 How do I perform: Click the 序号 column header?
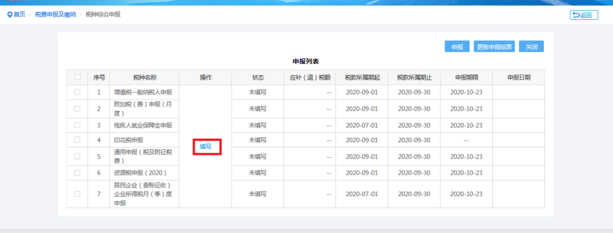pos(99,77)
